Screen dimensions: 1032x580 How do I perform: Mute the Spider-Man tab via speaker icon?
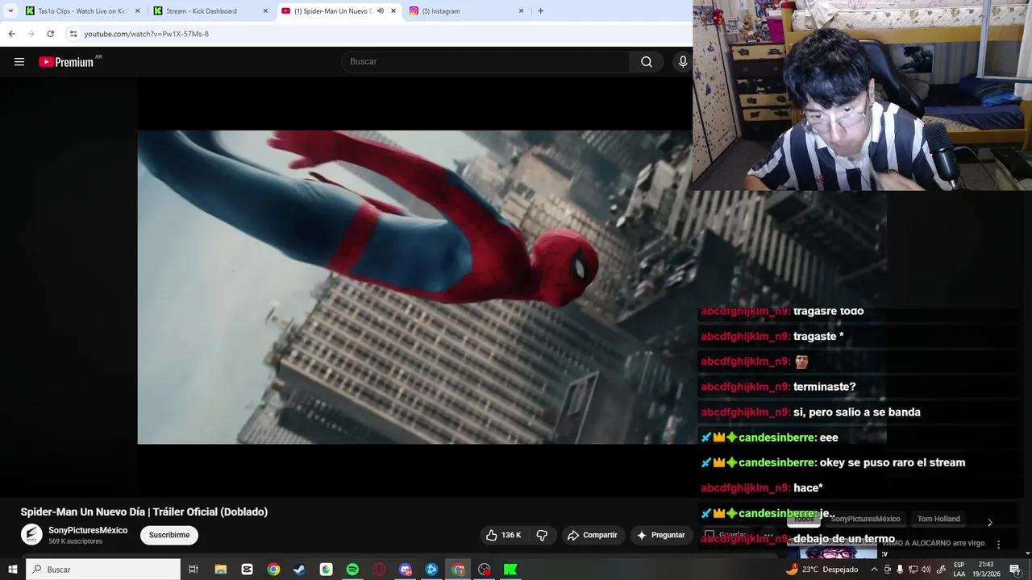[381, 11]
